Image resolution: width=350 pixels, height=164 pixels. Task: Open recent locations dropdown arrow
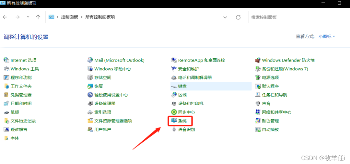point(28,17)
